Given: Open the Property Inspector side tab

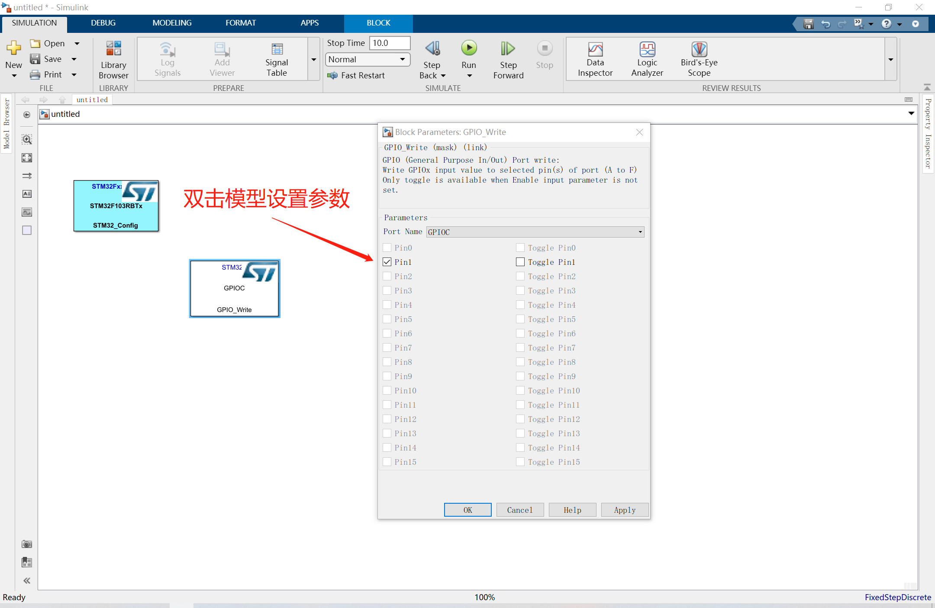Looking at the screenshot, I should coord(928,133).
